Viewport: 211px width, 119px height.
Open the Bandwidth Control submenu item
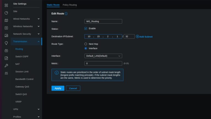(x=24, y=79)
